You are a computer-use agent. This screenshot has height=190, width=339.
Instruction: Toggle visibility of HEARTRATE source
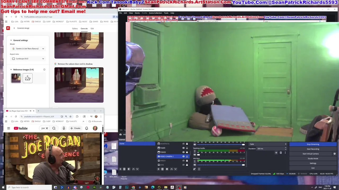(183, 144)
